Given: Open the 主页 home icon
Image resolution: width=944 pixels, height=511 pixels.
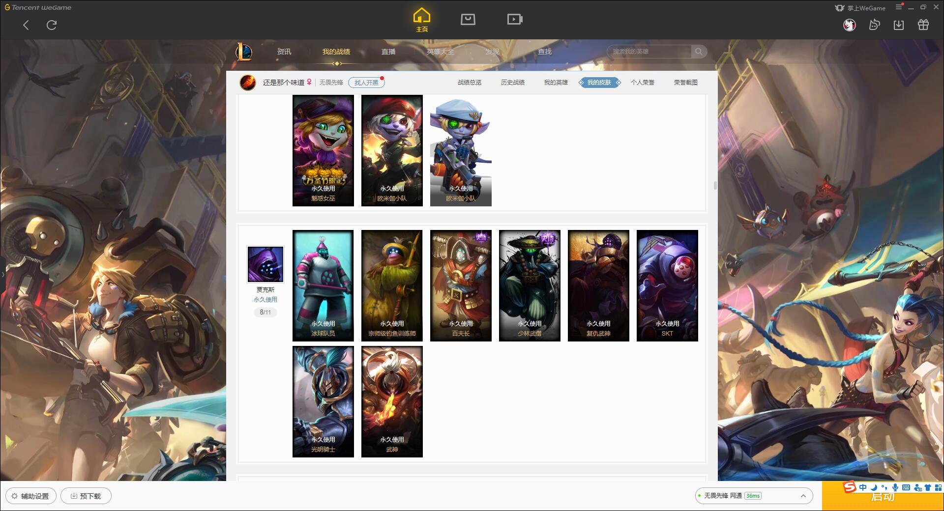Looking at the screenshot, I should pyautogui.click(x=421, y=20).
